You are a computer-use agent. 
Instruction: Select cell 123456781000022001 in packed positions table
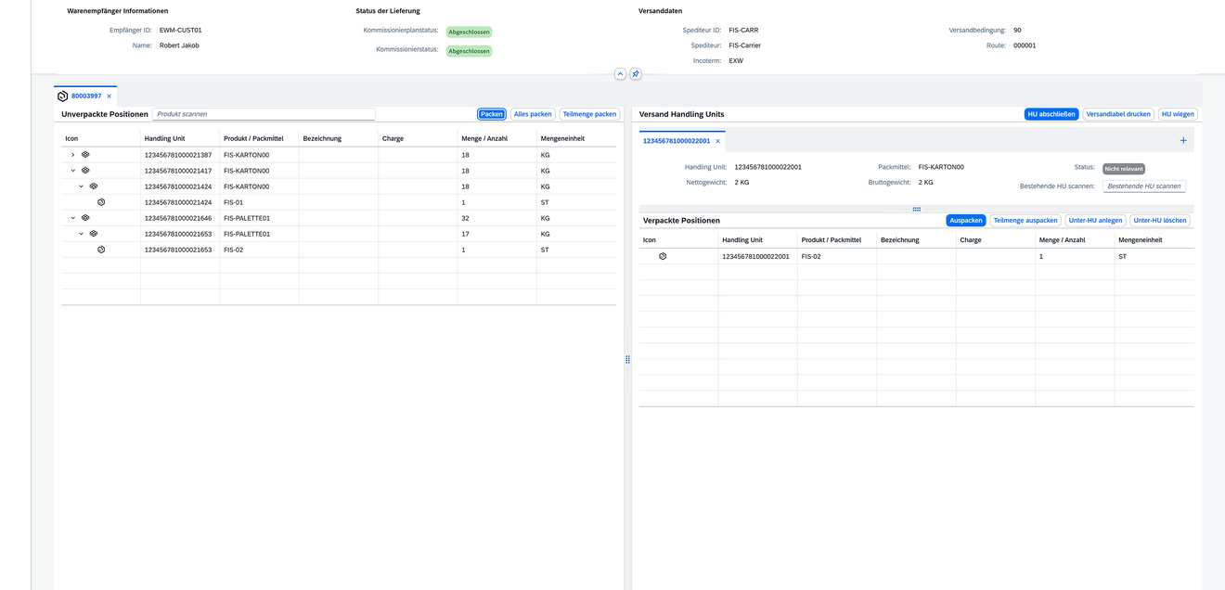point(758,256)
